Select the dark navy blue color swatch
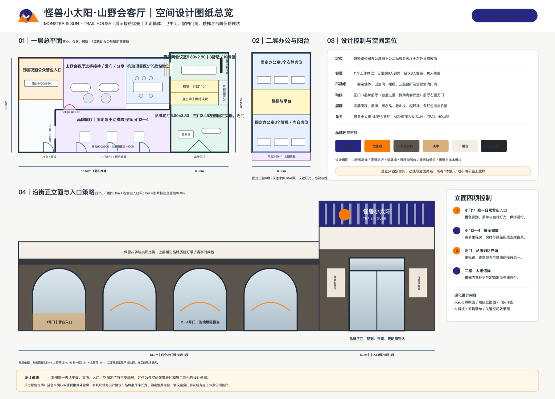This screenshot has width=555, height=399. [348, 146]
